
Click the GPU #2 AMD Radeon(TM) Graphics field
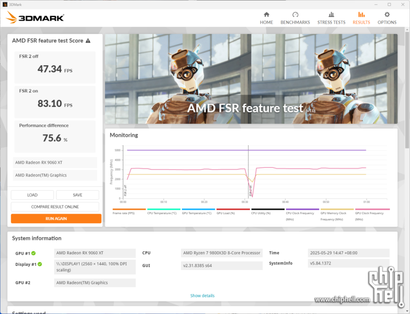(95, 283)
